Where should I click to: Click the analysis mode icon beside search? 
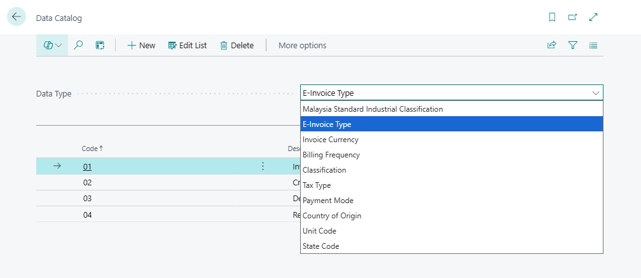point(100,45)
